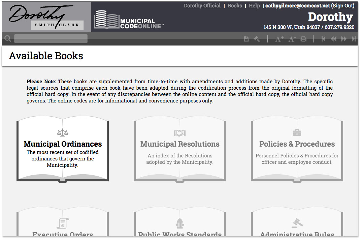Click the Personnel Policies description text
The height and width of the screenshot is (240, 360).
click(x=297, y=159)
